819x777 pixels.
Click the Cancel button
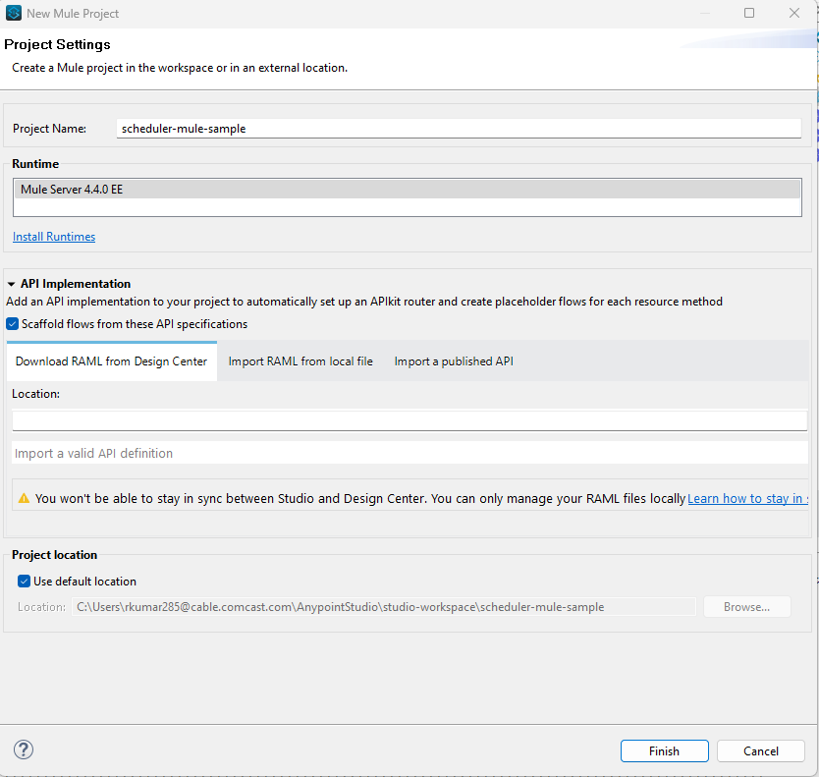pos(760,750)
